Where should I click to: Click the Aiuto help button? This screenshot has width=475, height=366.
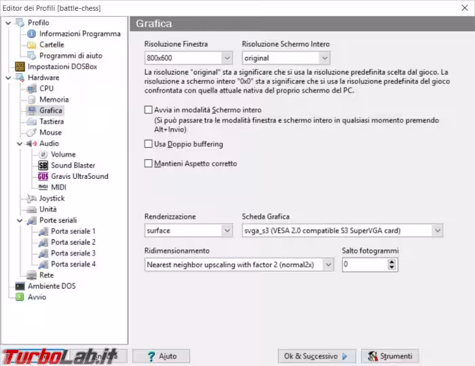tap(161, 356)
